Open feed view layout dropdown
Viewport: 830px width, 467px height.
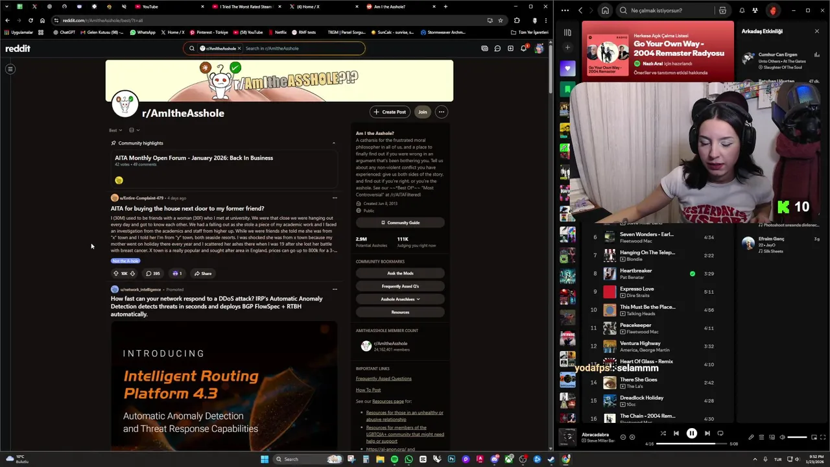click(134, 130)
